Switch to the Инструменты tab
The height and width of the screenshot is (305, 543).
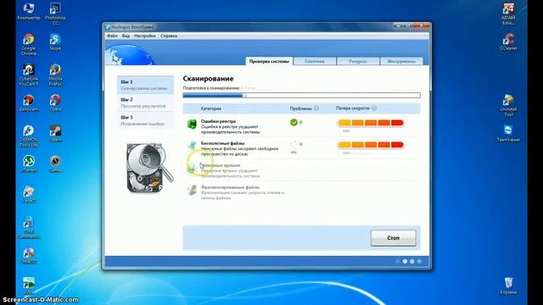pyautogui.click(x=401, y=61)
